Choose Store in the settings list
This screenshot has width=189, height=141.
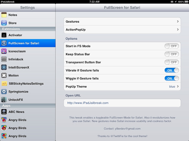coord(28,23)
